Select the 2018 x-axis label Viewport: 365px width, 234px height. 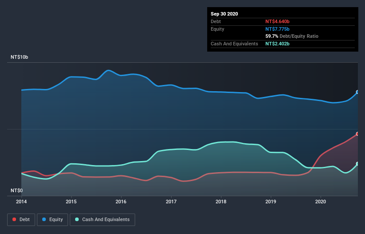[x=221, y=202]
